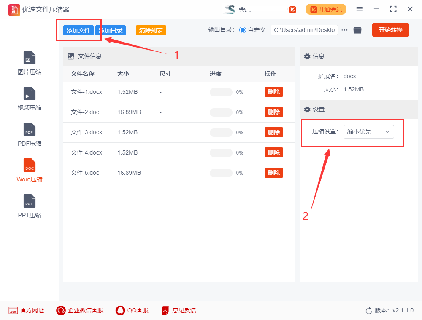Click the 设置 panel gear icon
This screenshot has width=422, height=320.
click(307, 109)
